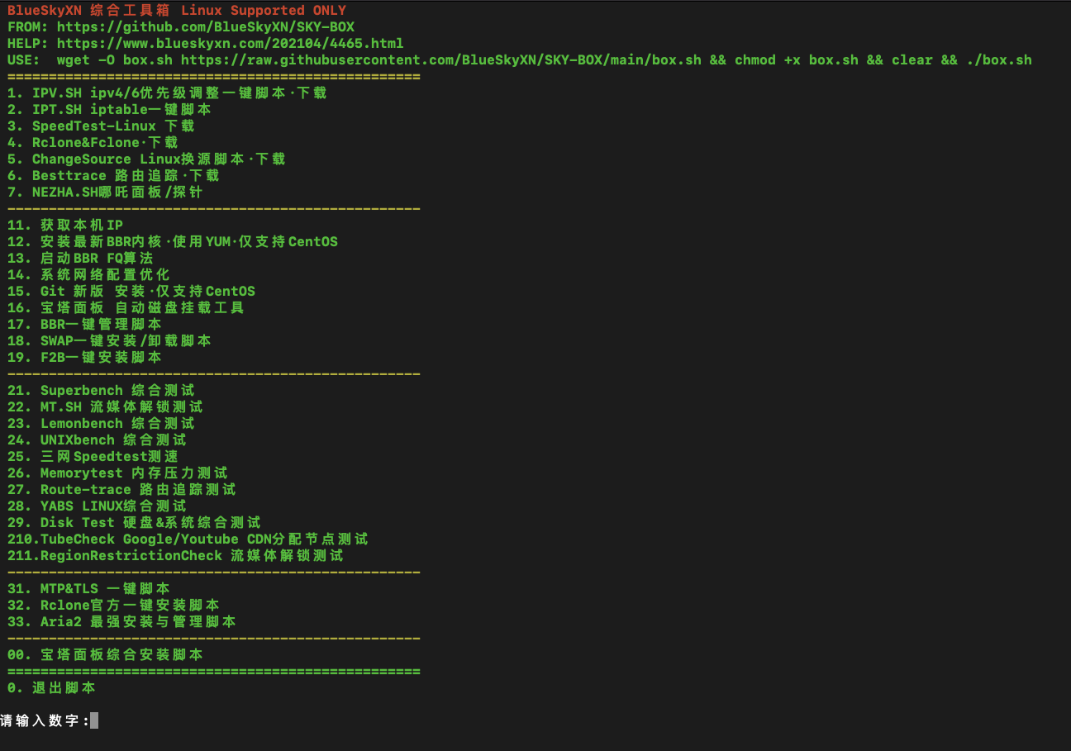Click the UNIXbench 综合测试 line
Image resolution: width=1071 pixels, height=751 pixels.
[x=97, y=440]
